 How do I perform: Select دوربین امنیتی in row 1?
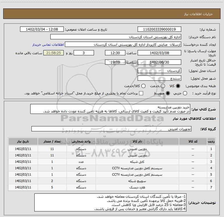[137, 149]
